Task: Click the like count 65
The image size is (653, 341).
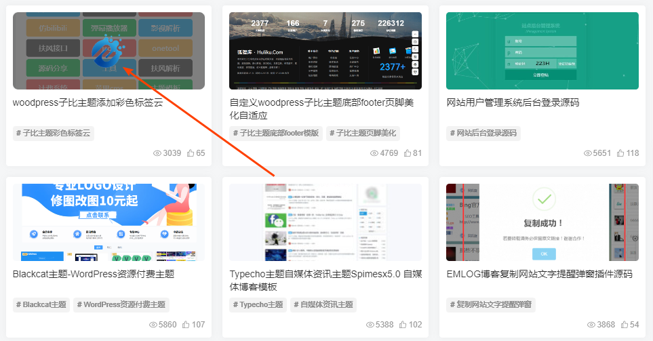Action: pyautogui.click(x=200, y=153)
